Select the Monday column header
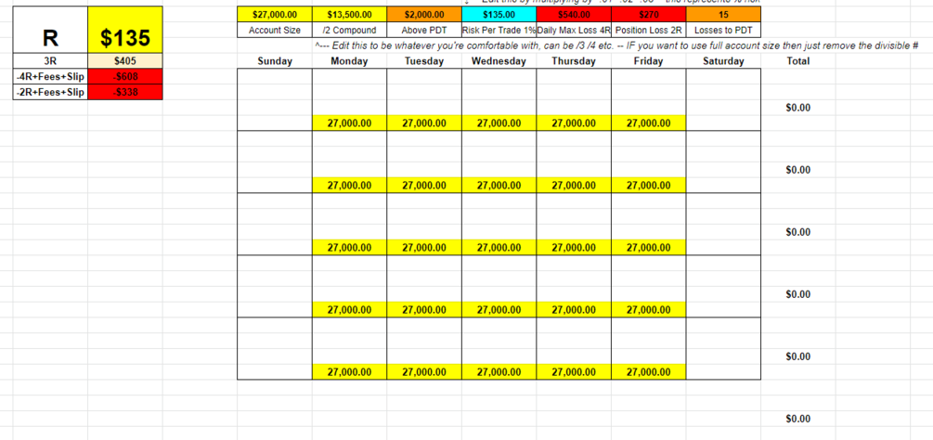 349,61
